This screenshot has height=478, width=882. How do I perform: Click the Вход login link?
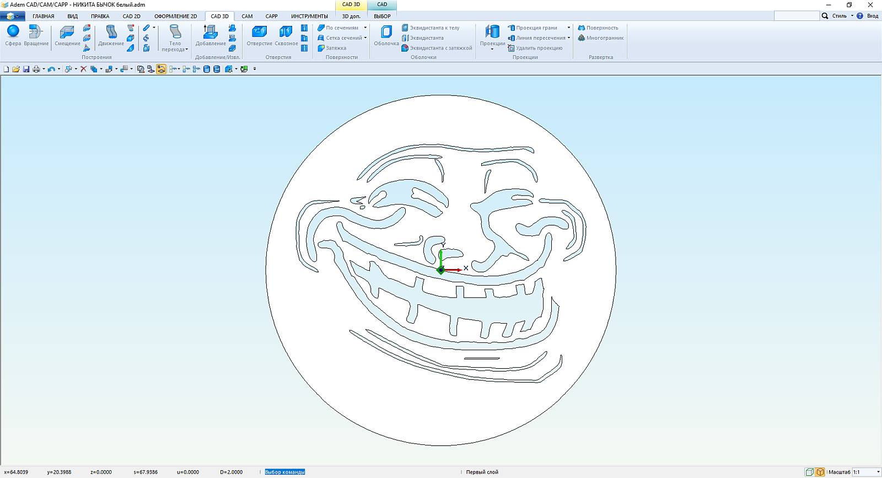click(x=873, y=16)
